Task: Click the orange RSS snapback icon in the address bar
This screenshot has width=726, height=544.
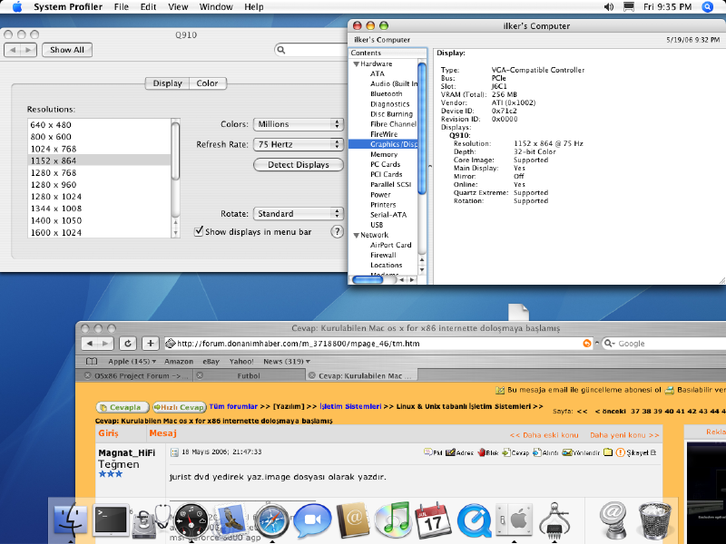Action: (586, 344)
